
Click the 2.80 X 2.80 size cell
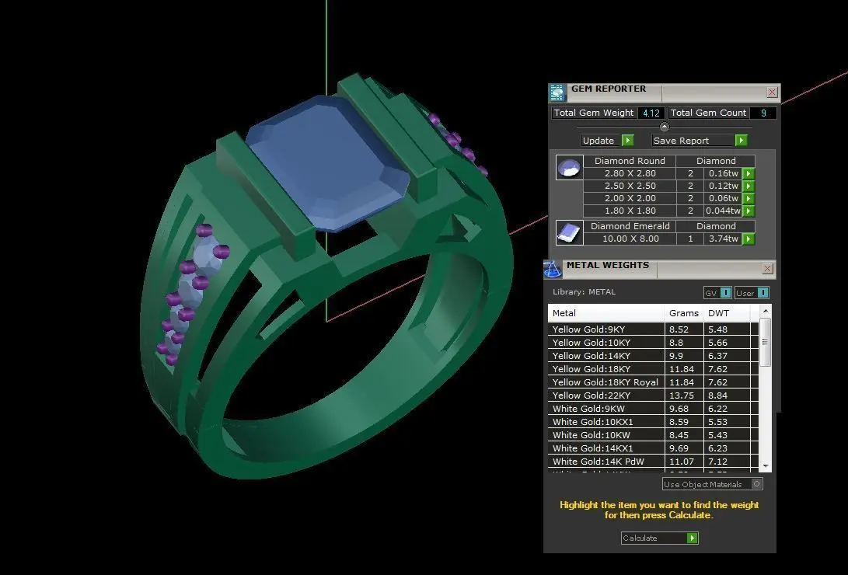(630, 173)
